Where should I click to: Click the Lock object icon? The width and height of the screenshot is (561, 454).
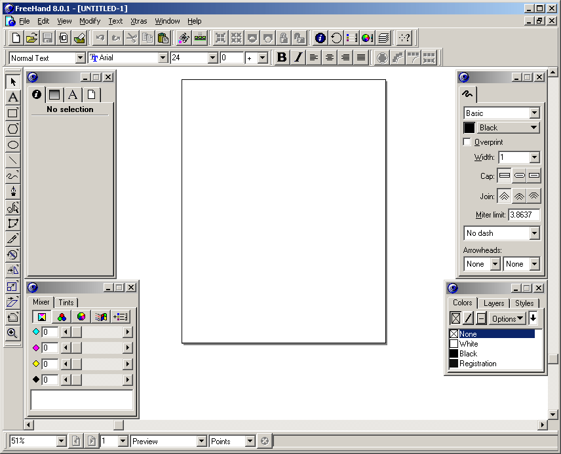click(x=283, y=37)
